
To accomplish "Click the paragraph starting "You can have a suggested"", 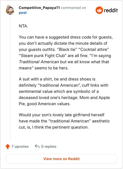I will 65,53.
